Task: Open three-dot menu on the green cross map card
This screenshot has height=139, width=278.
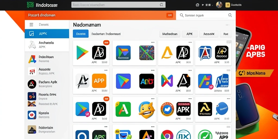Action: point(153,42)
